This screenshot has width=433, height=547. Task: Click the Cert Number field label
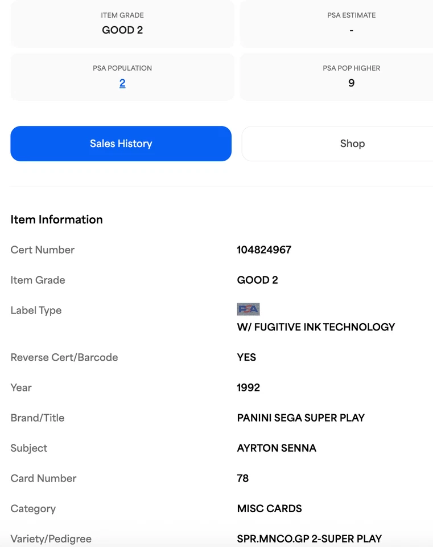(x=43, y=250)
